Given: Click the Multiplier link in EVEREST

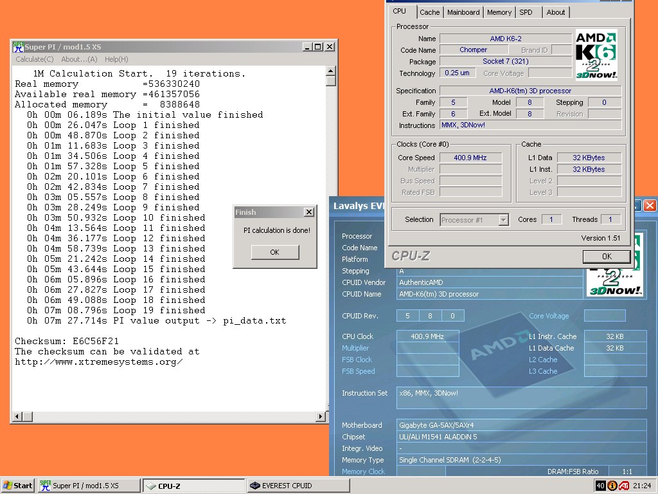Looking at the screenshot, I should click(x=355, y=348).
